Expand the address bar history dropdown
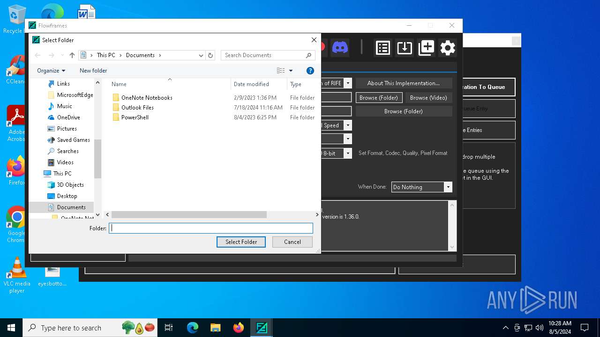Image resolution: width=600 pixels, height=337 pixels. [201, 55]
